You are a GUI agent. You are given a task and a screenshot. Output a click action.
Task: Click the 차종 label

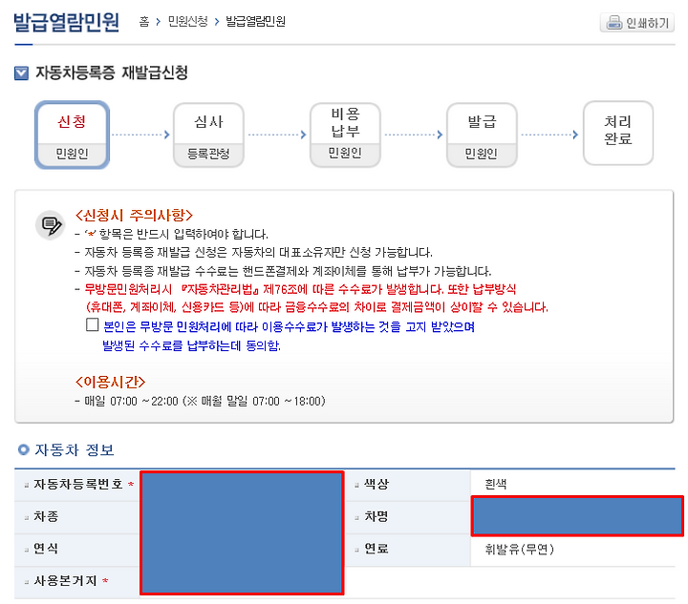tap(46, 516)
